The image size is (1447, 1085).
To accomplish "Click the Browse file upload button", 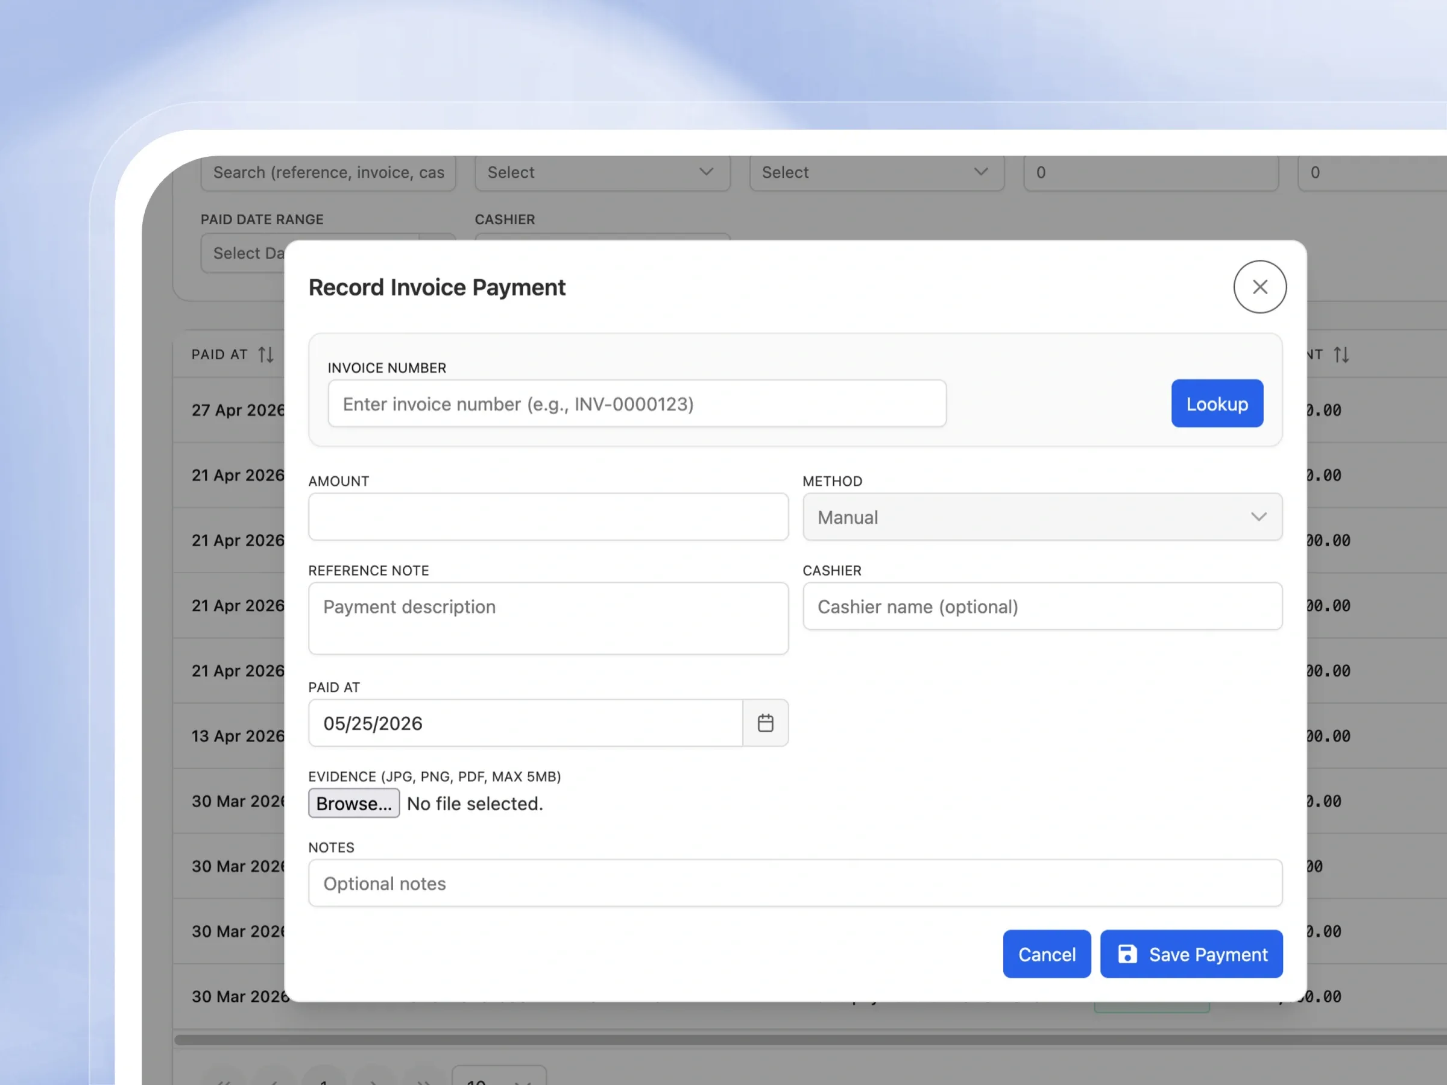I will 354,803.
